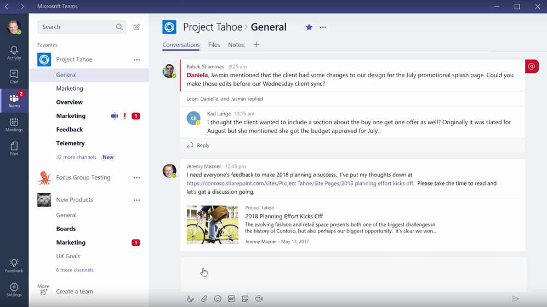Add a new tab with plus
Viewport: 547px width, 307px height.
pos(256,45)
